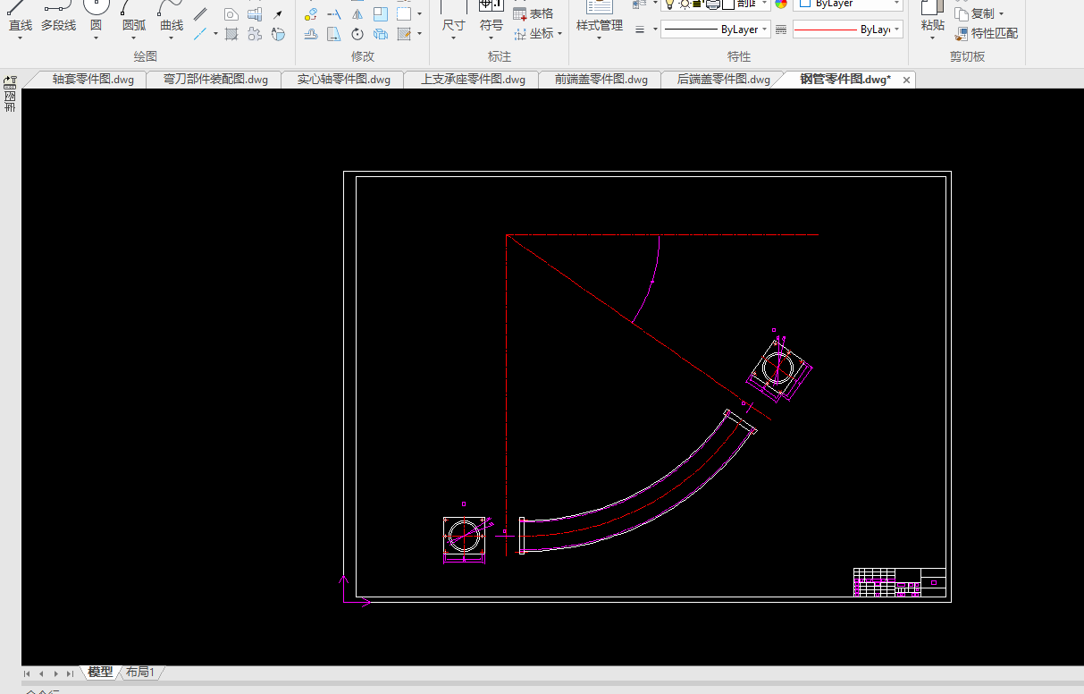Open the 符号 symbol tool
Viewport: 1084px width, 694px height.
click(492, 18)
